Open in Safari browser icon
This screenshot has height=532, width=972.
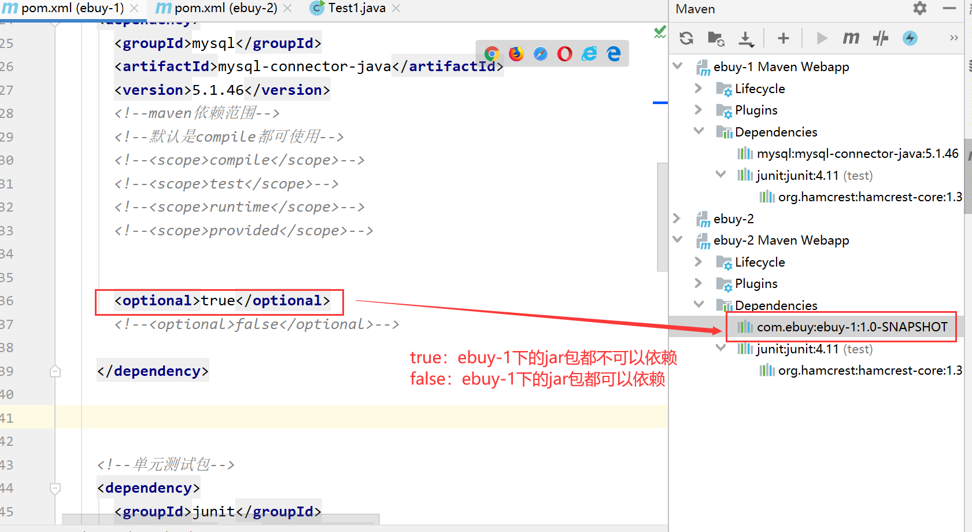[x=541, y=54]
